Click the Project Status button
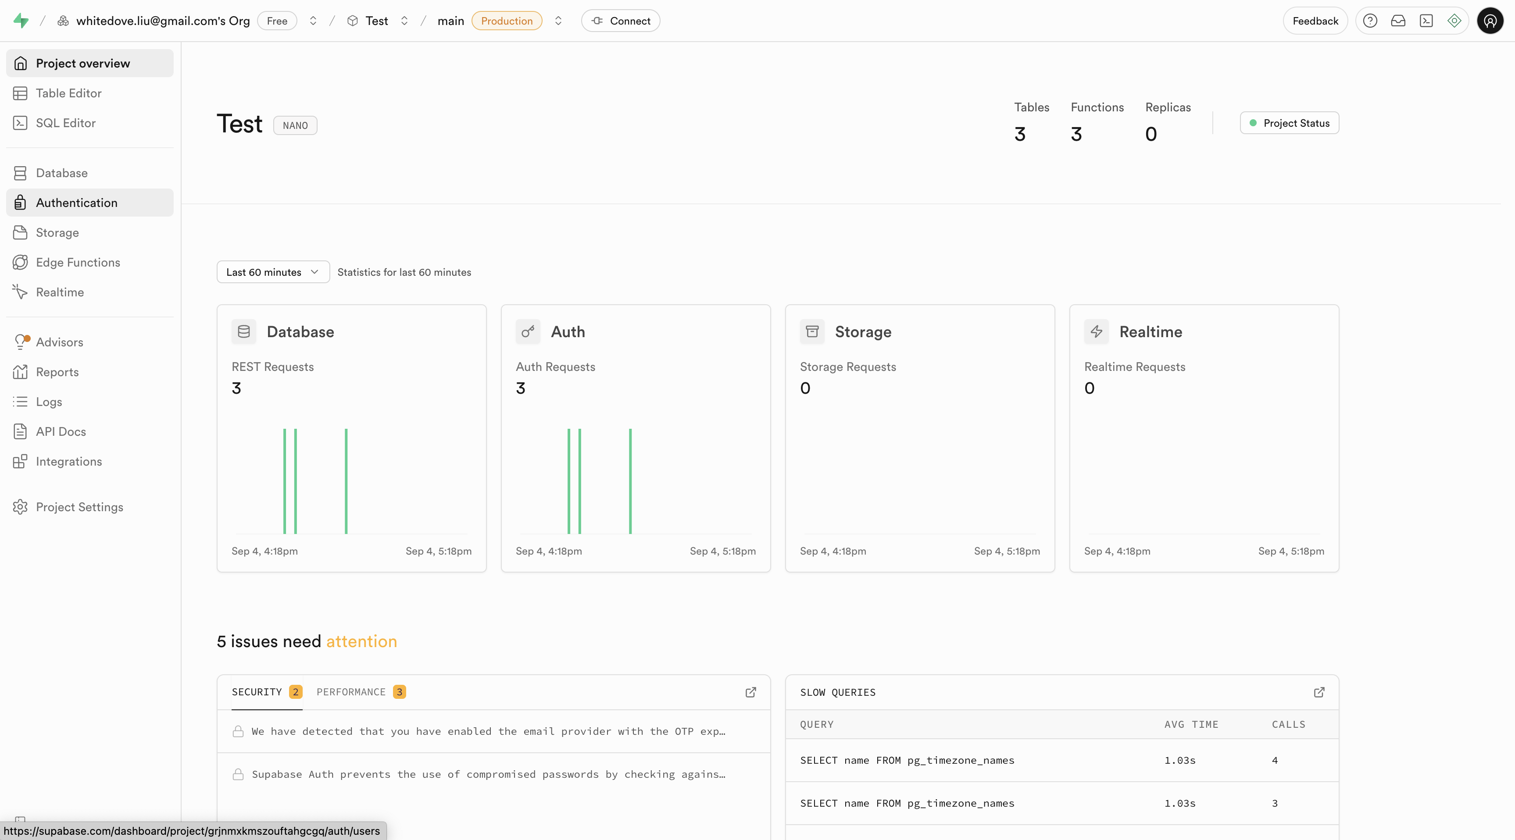This screenshot has width=1515, height=840. [1289, 123]
